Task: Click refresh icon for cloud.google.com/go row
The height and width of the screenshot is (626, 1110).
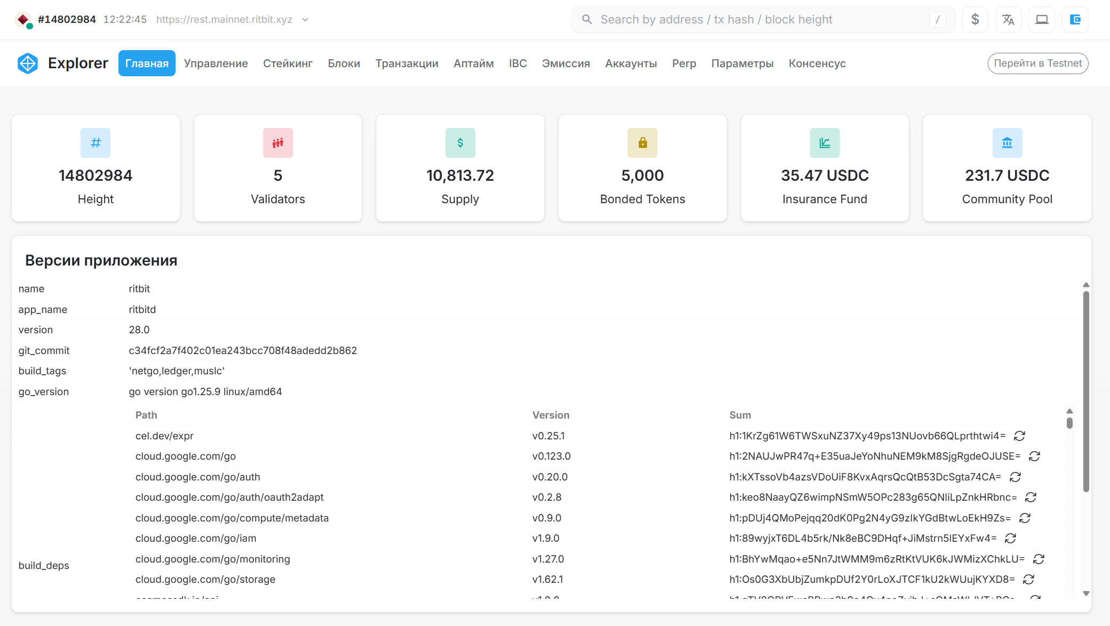Action: click(1034, 456)
